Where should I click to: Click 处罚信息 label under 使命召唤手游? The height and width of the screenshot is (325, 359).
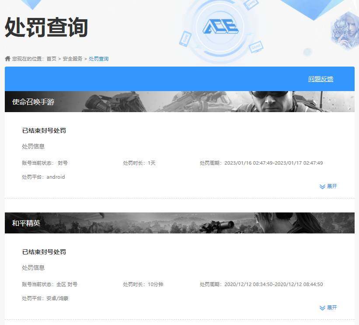33,147
